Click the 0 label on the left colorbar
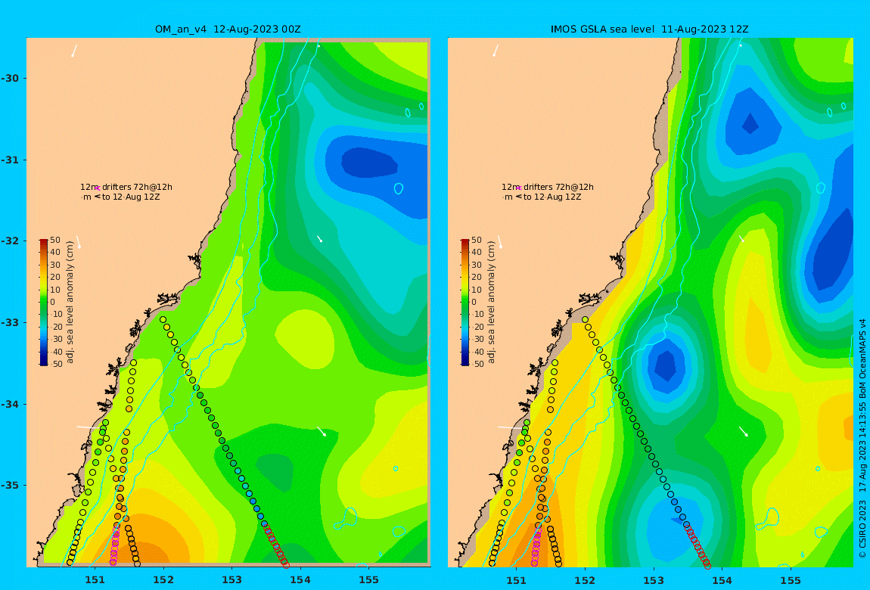The height and width of the screenshot is (590, 870). (53, 303)
